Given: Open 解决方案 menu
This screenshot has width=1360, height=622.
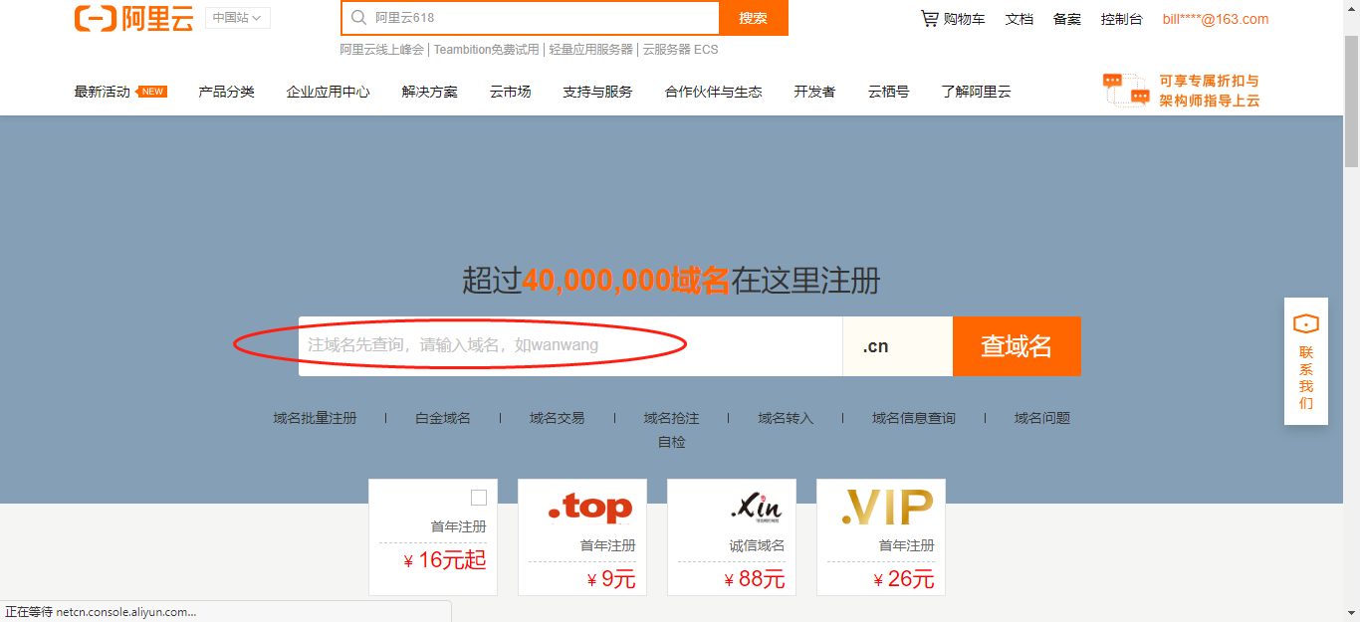Looking at the screenshot, I should point(430,92).
